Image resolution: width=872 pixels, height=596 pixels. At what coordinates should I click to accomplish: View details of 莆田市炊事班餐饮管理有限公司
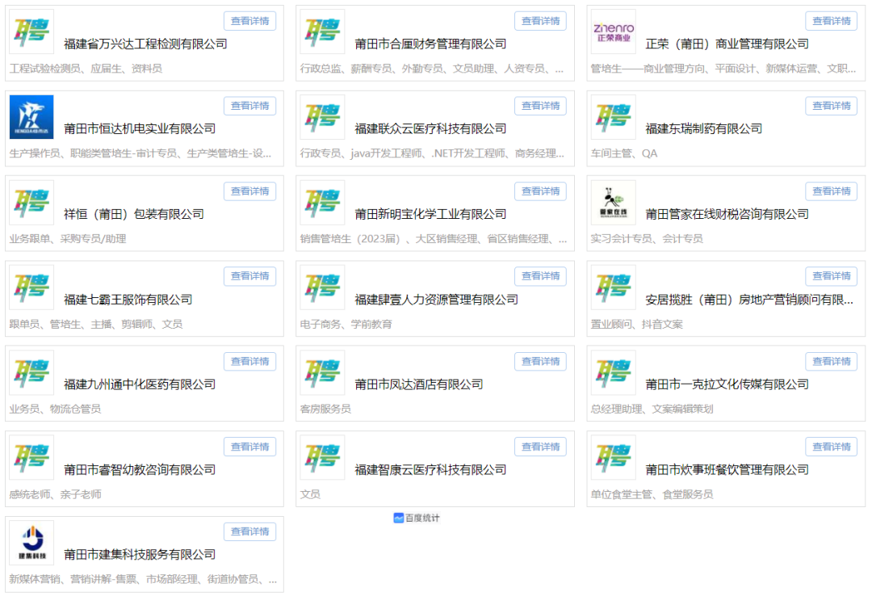point(831,447)
